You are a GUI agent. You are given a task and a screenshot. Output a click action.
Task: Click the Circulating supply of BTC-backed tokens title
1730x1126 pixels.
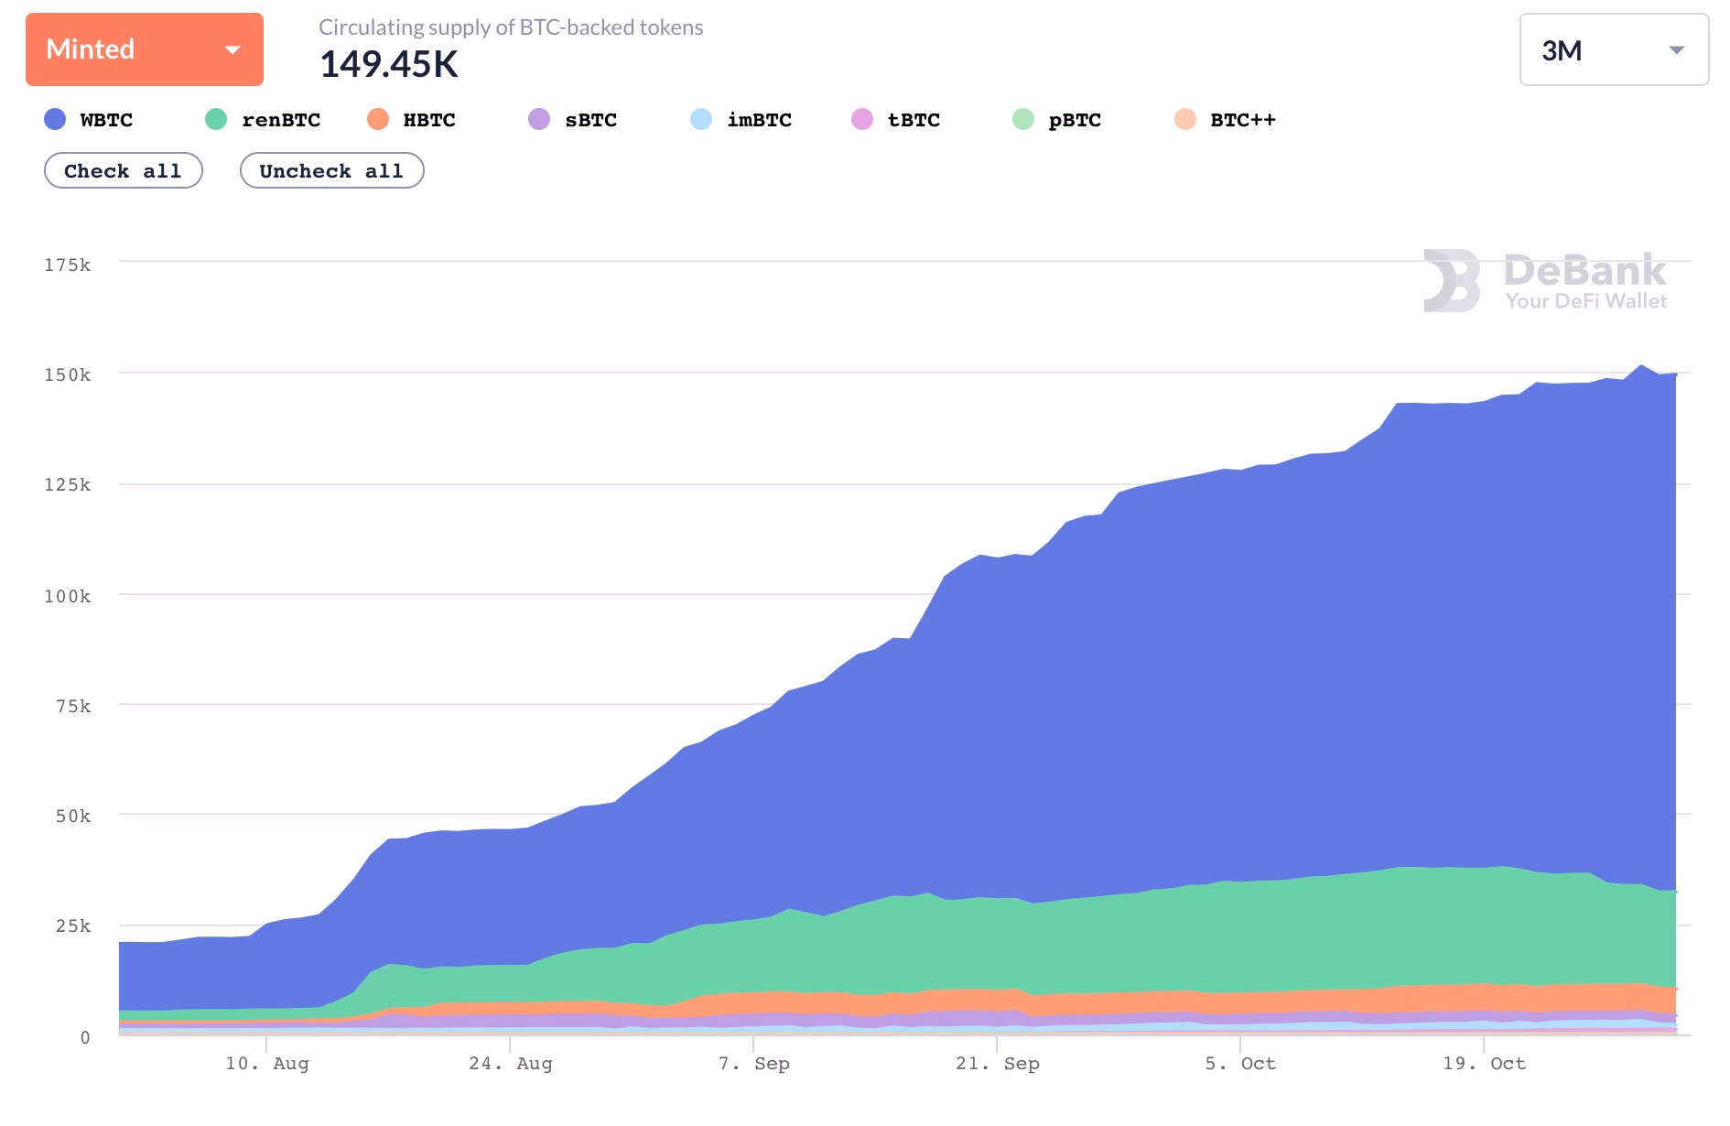511,27
